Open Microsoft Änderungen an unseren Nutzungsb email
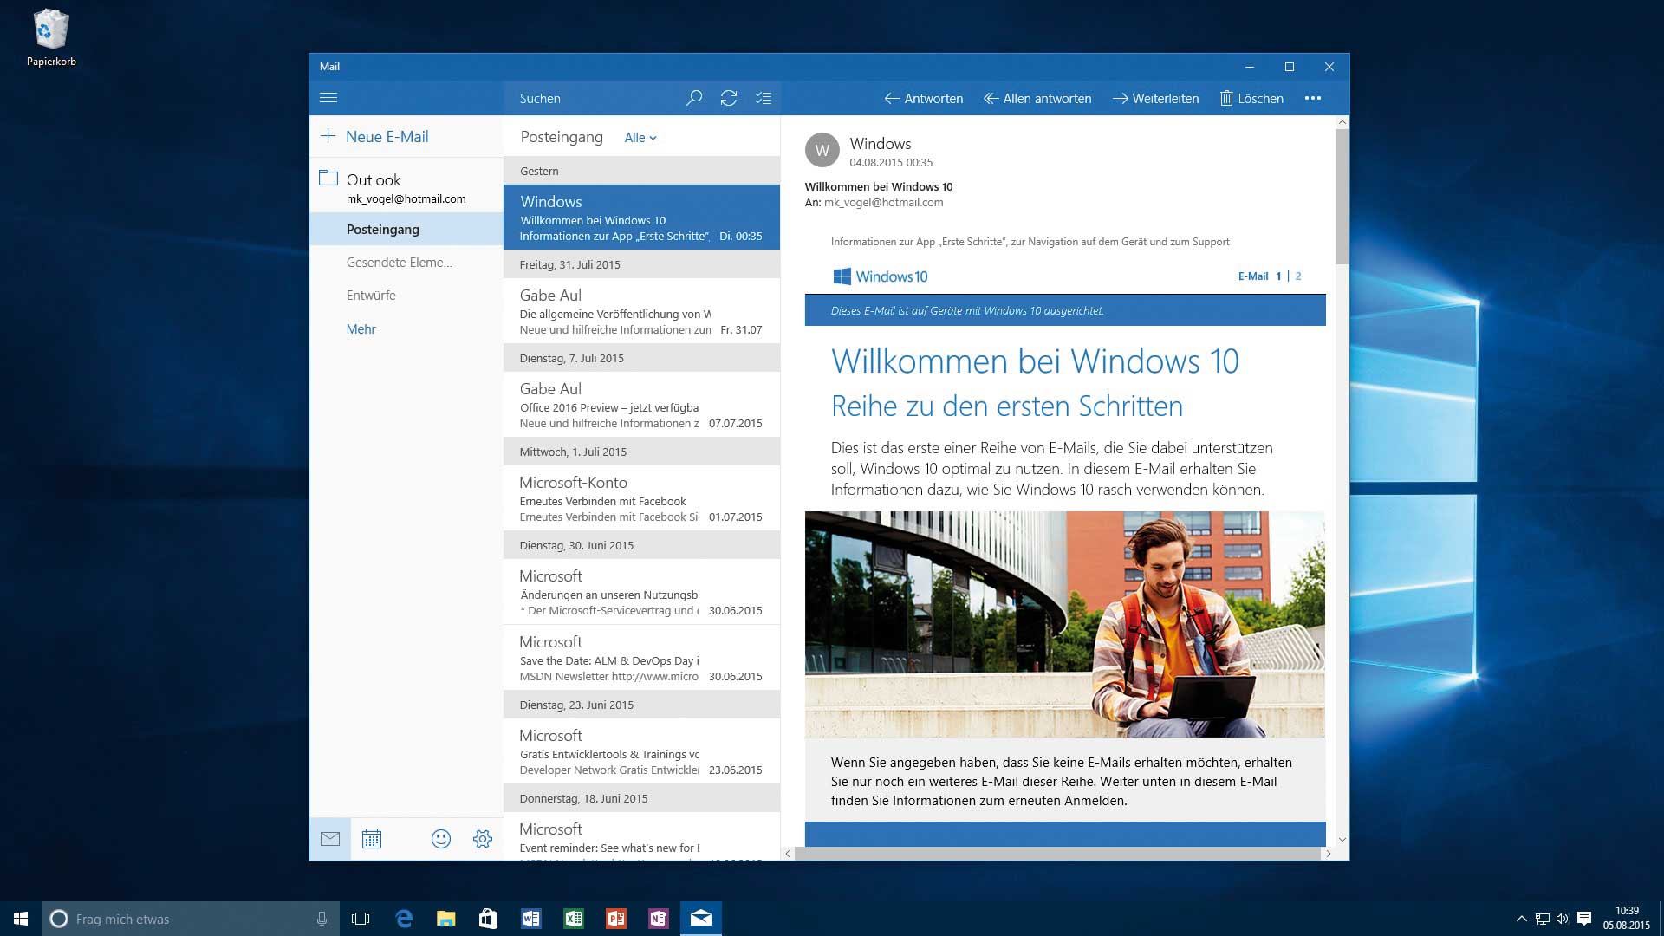This screenshot has width=1664, height=936. tap(641, 592)
